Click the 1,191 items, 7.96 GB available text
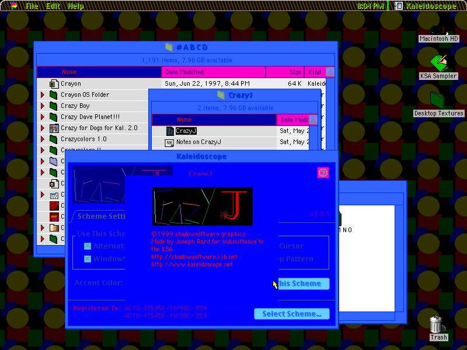The height and width of the screenshot is (350, 467). point(187,60)
